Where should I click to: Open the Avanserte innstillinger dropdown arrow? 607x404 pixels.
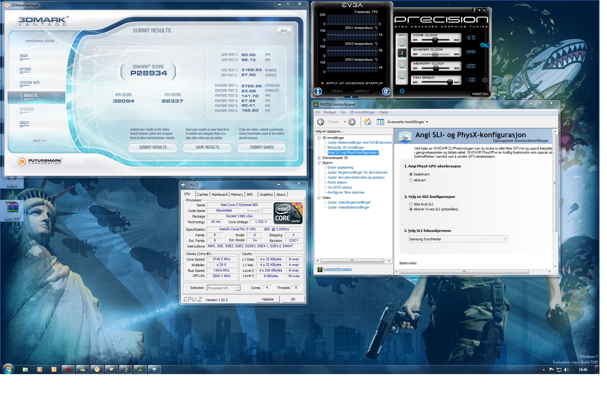pyautogui.click(x=427, y=122)
